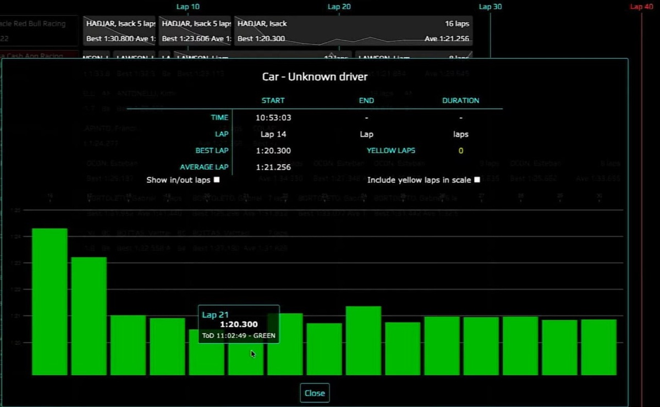Select the Lap 30 timeline marker
Image resolution: width=660 pixels, height=407 pixels.
click(x=490, y=7)
